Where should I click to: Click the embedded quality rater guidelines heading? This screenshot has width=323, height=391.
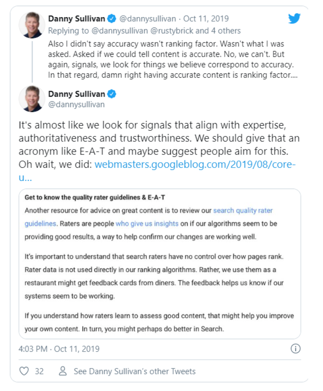[x=95, y=197]
